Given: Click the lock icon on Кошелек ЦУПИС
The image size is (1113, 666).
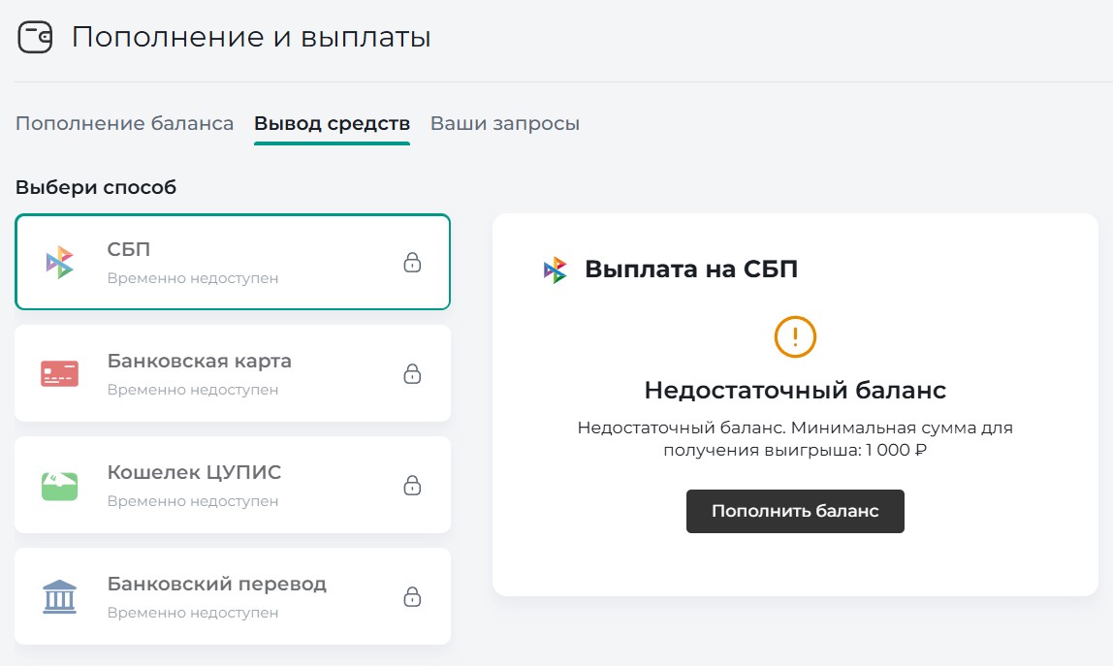Looking at the screenshot, I should pos(412,485).
